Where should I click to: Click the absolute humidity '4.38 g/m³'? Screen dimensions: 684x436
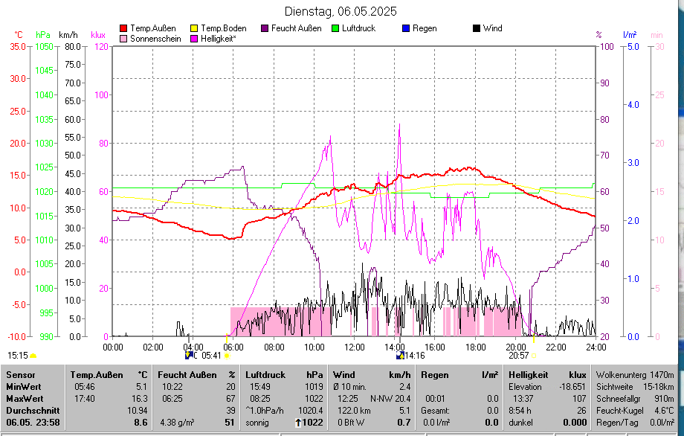pyautogui.click(x=177, y=423)
